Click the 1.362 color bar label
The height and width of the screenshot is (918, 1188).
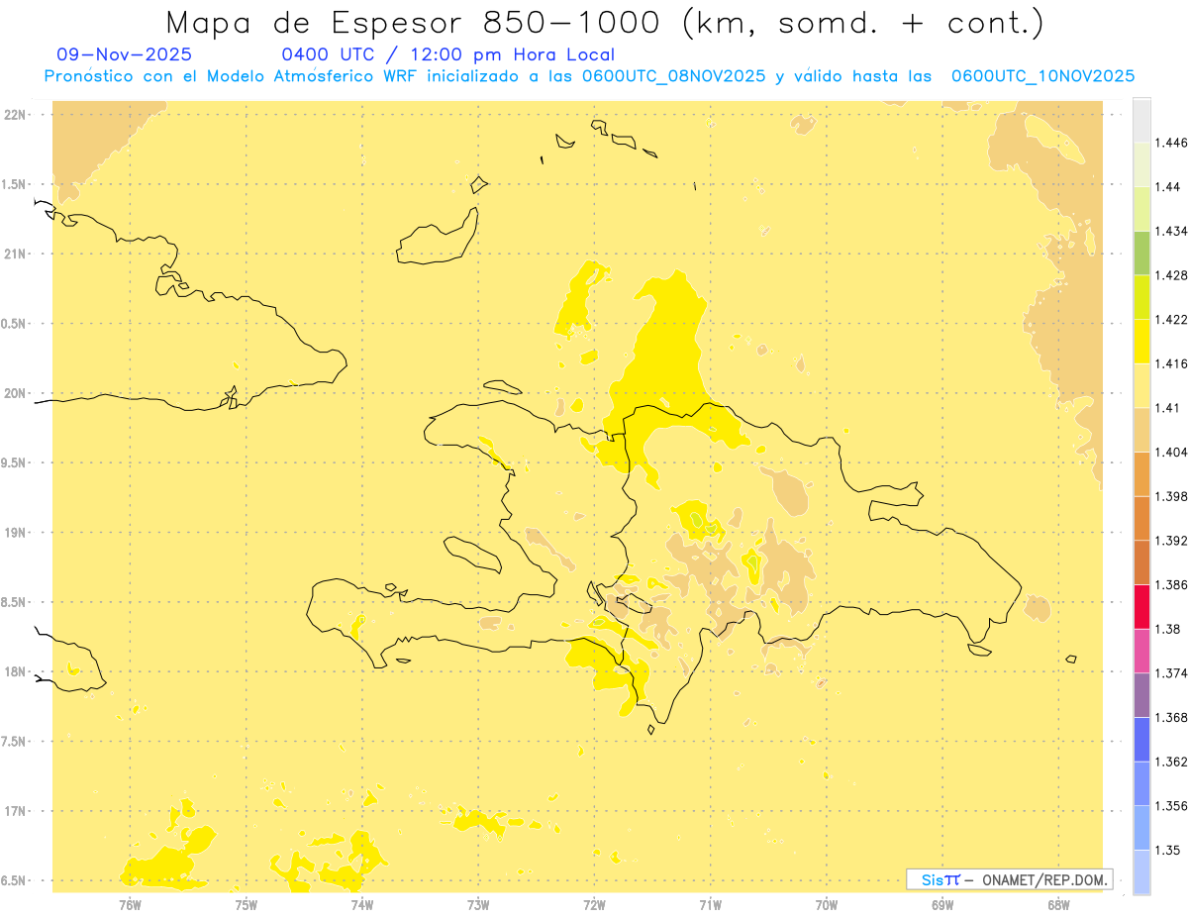coord(1171,762)
